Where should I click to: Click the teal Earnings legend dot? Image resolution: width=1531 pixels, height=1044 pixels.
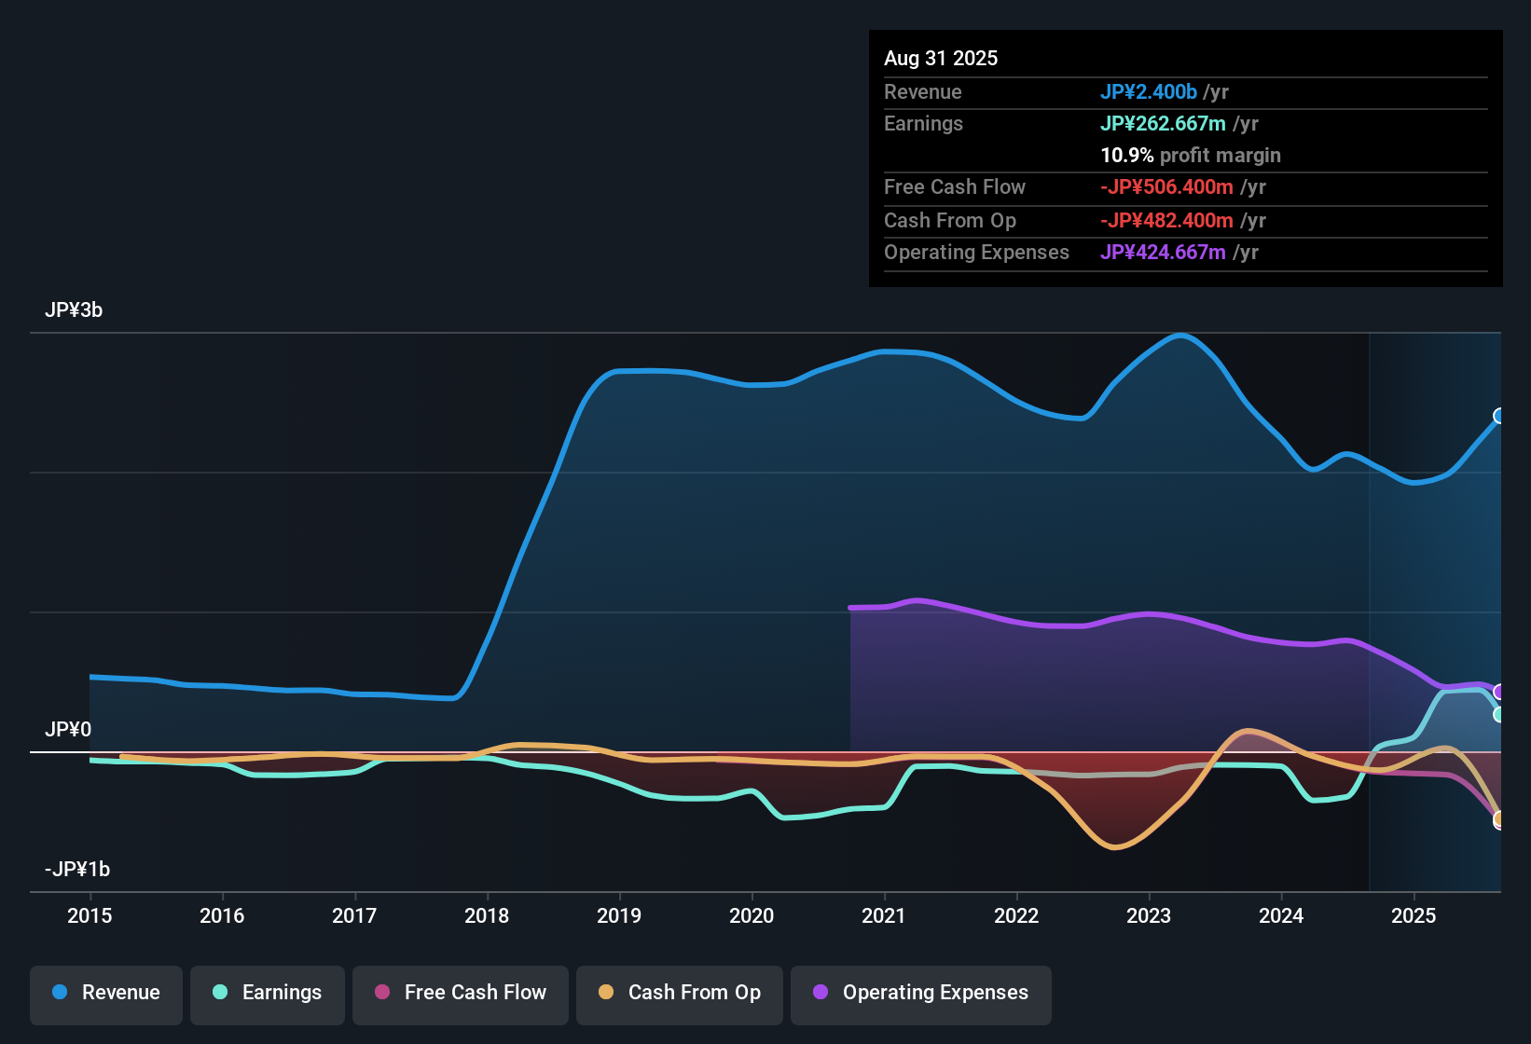click(220, 993)
